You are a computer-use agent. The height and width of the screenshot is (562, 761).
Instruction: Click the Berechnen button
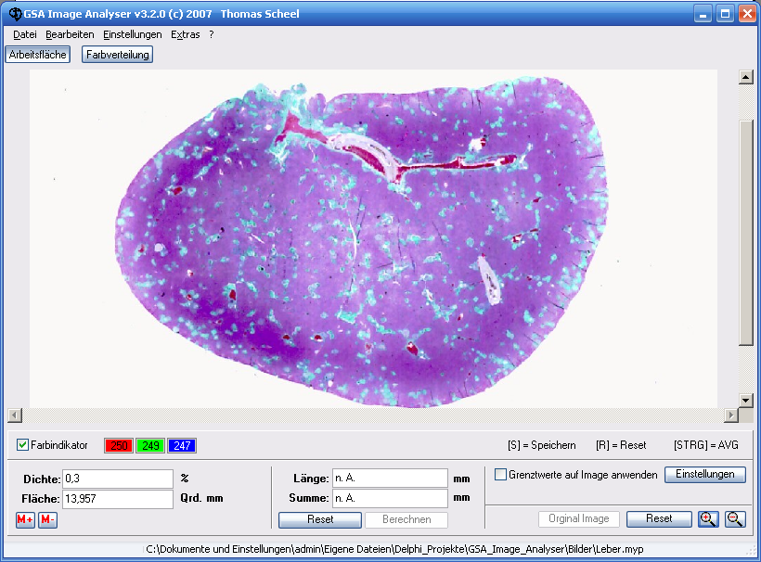[x=406, y=519]
